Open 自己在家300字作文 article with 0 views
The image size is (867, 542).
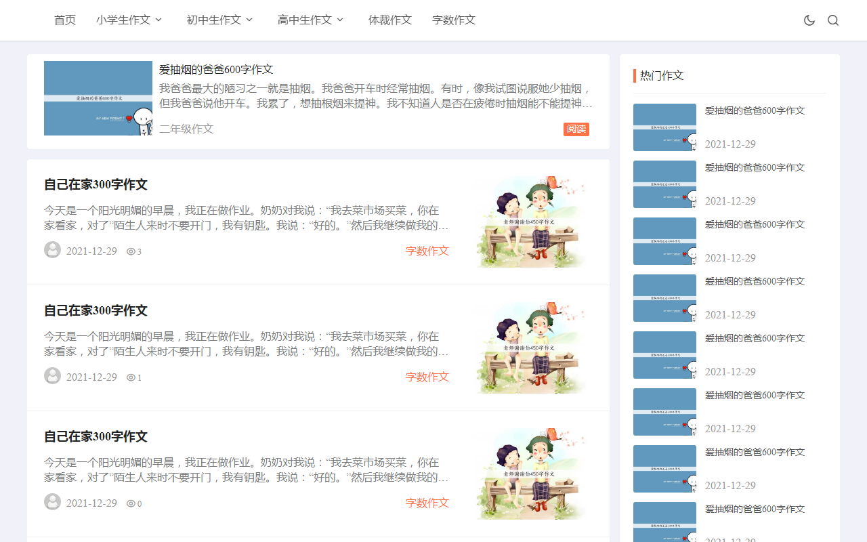point(96,436)
